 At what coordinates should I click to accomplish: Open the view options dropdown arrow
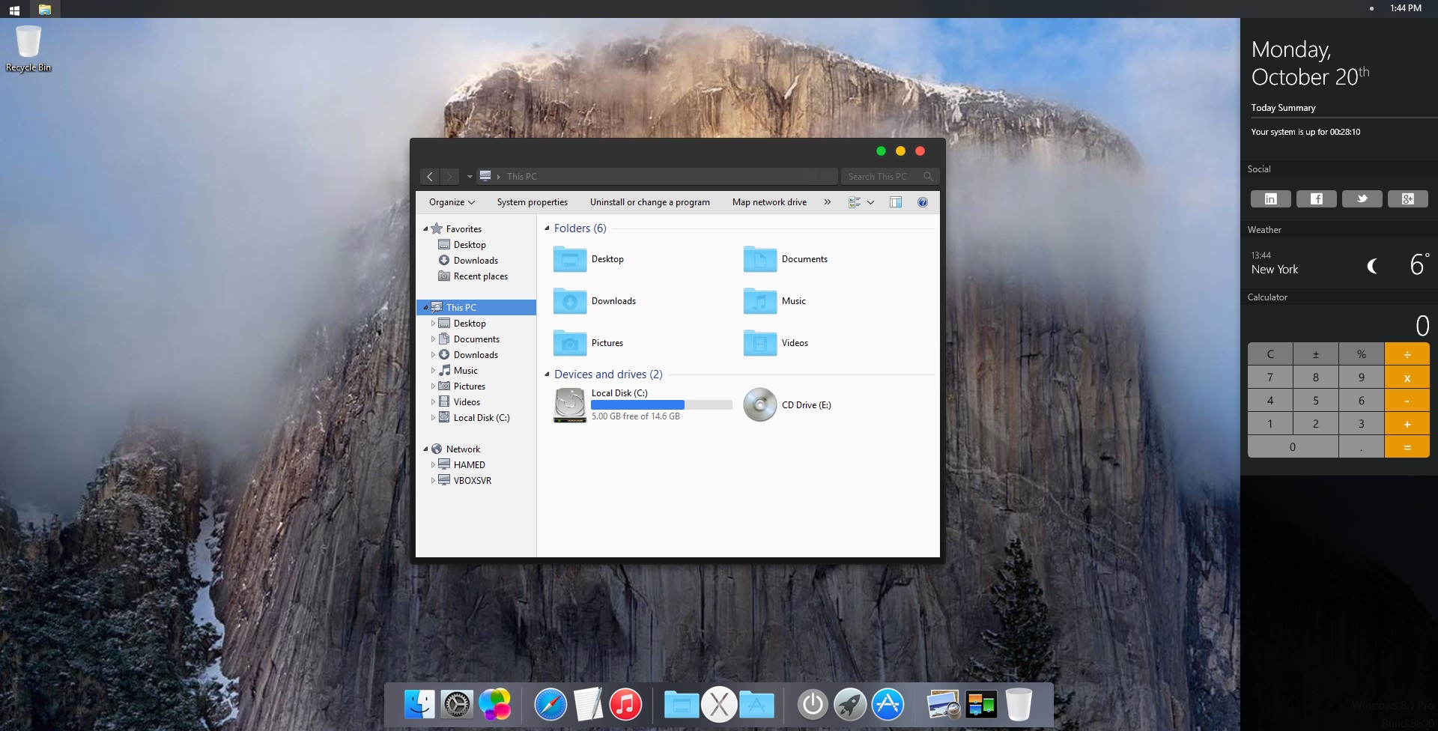[870, 202]
